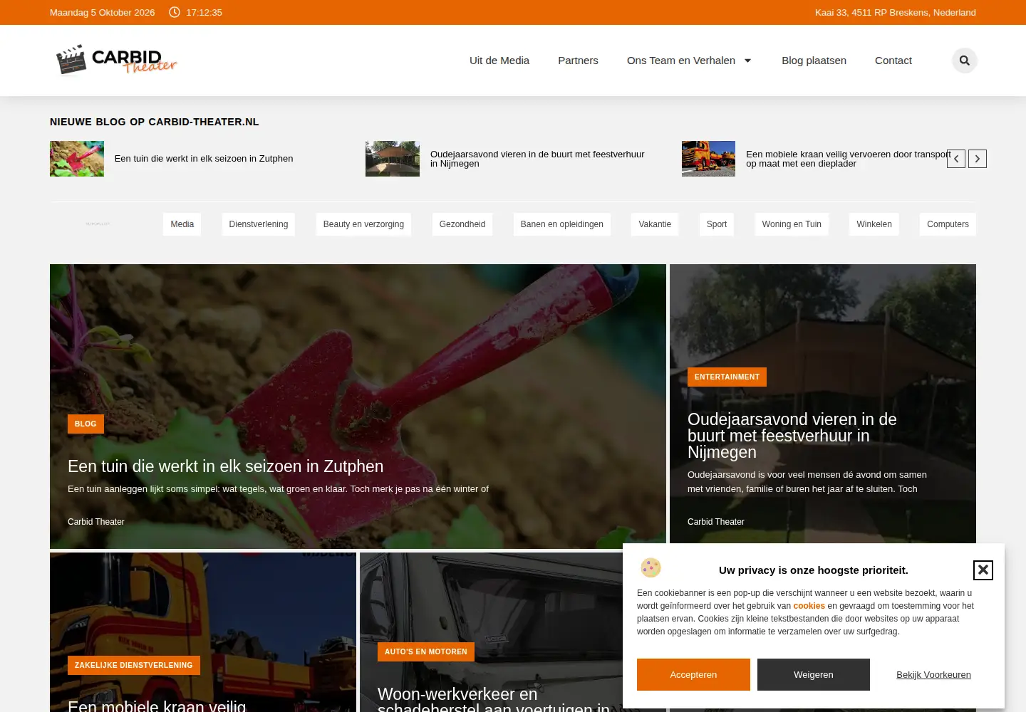Open the party tent thumbnail in carousel
Image resolution: width=1026 pixels, height=712 pixels.
tap(393, 159)
